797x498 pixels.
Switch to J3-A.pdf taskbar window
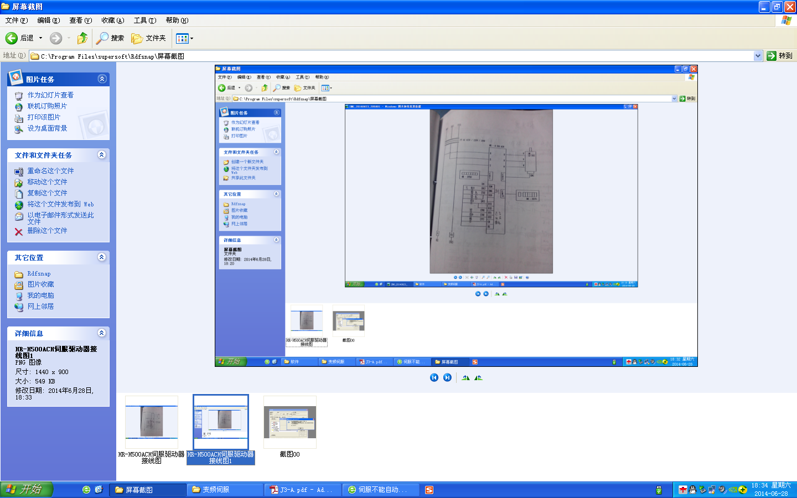[x=302, y=490]
